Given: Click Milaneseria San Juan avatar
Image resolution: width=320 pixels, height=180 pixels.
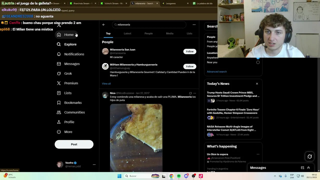Looking at the screenshot, I should click(x=105, y=51).
